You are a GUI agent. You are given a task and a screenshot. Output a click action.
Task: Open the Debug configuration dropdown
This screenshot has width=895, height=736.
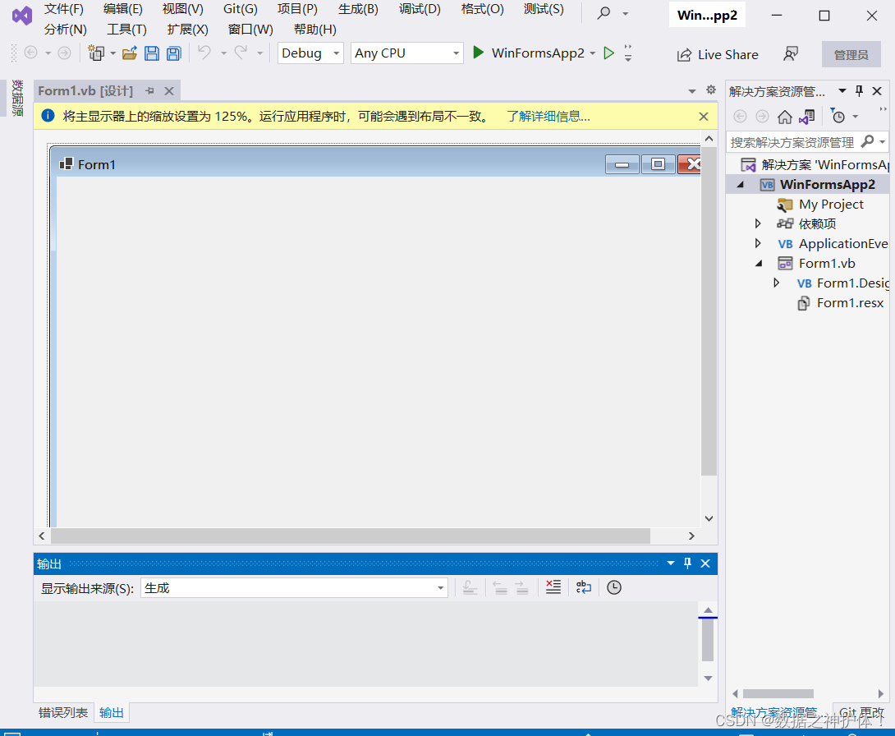point(310,53)
